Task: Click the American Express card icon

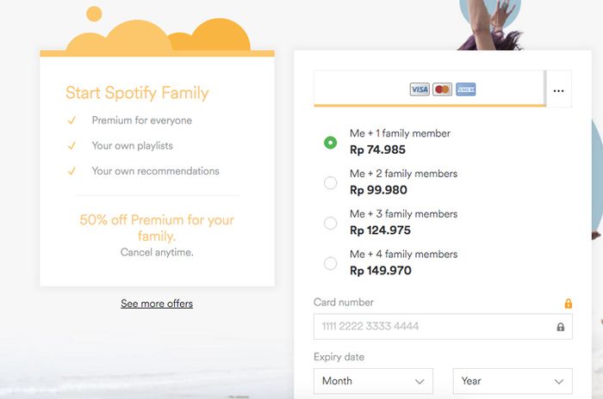Action: pos(465,89)
